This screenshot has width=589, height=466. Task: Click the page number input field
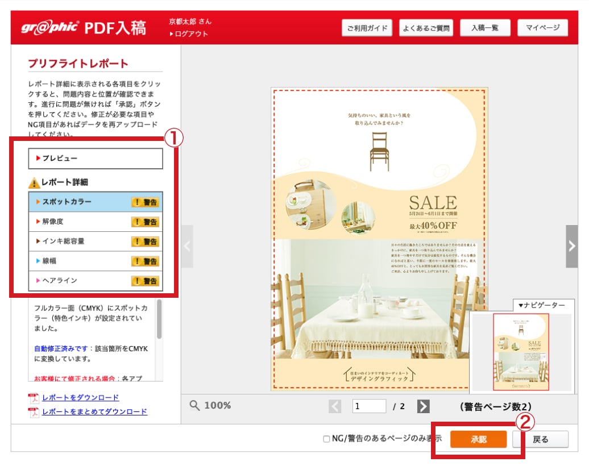coord(369,406)
